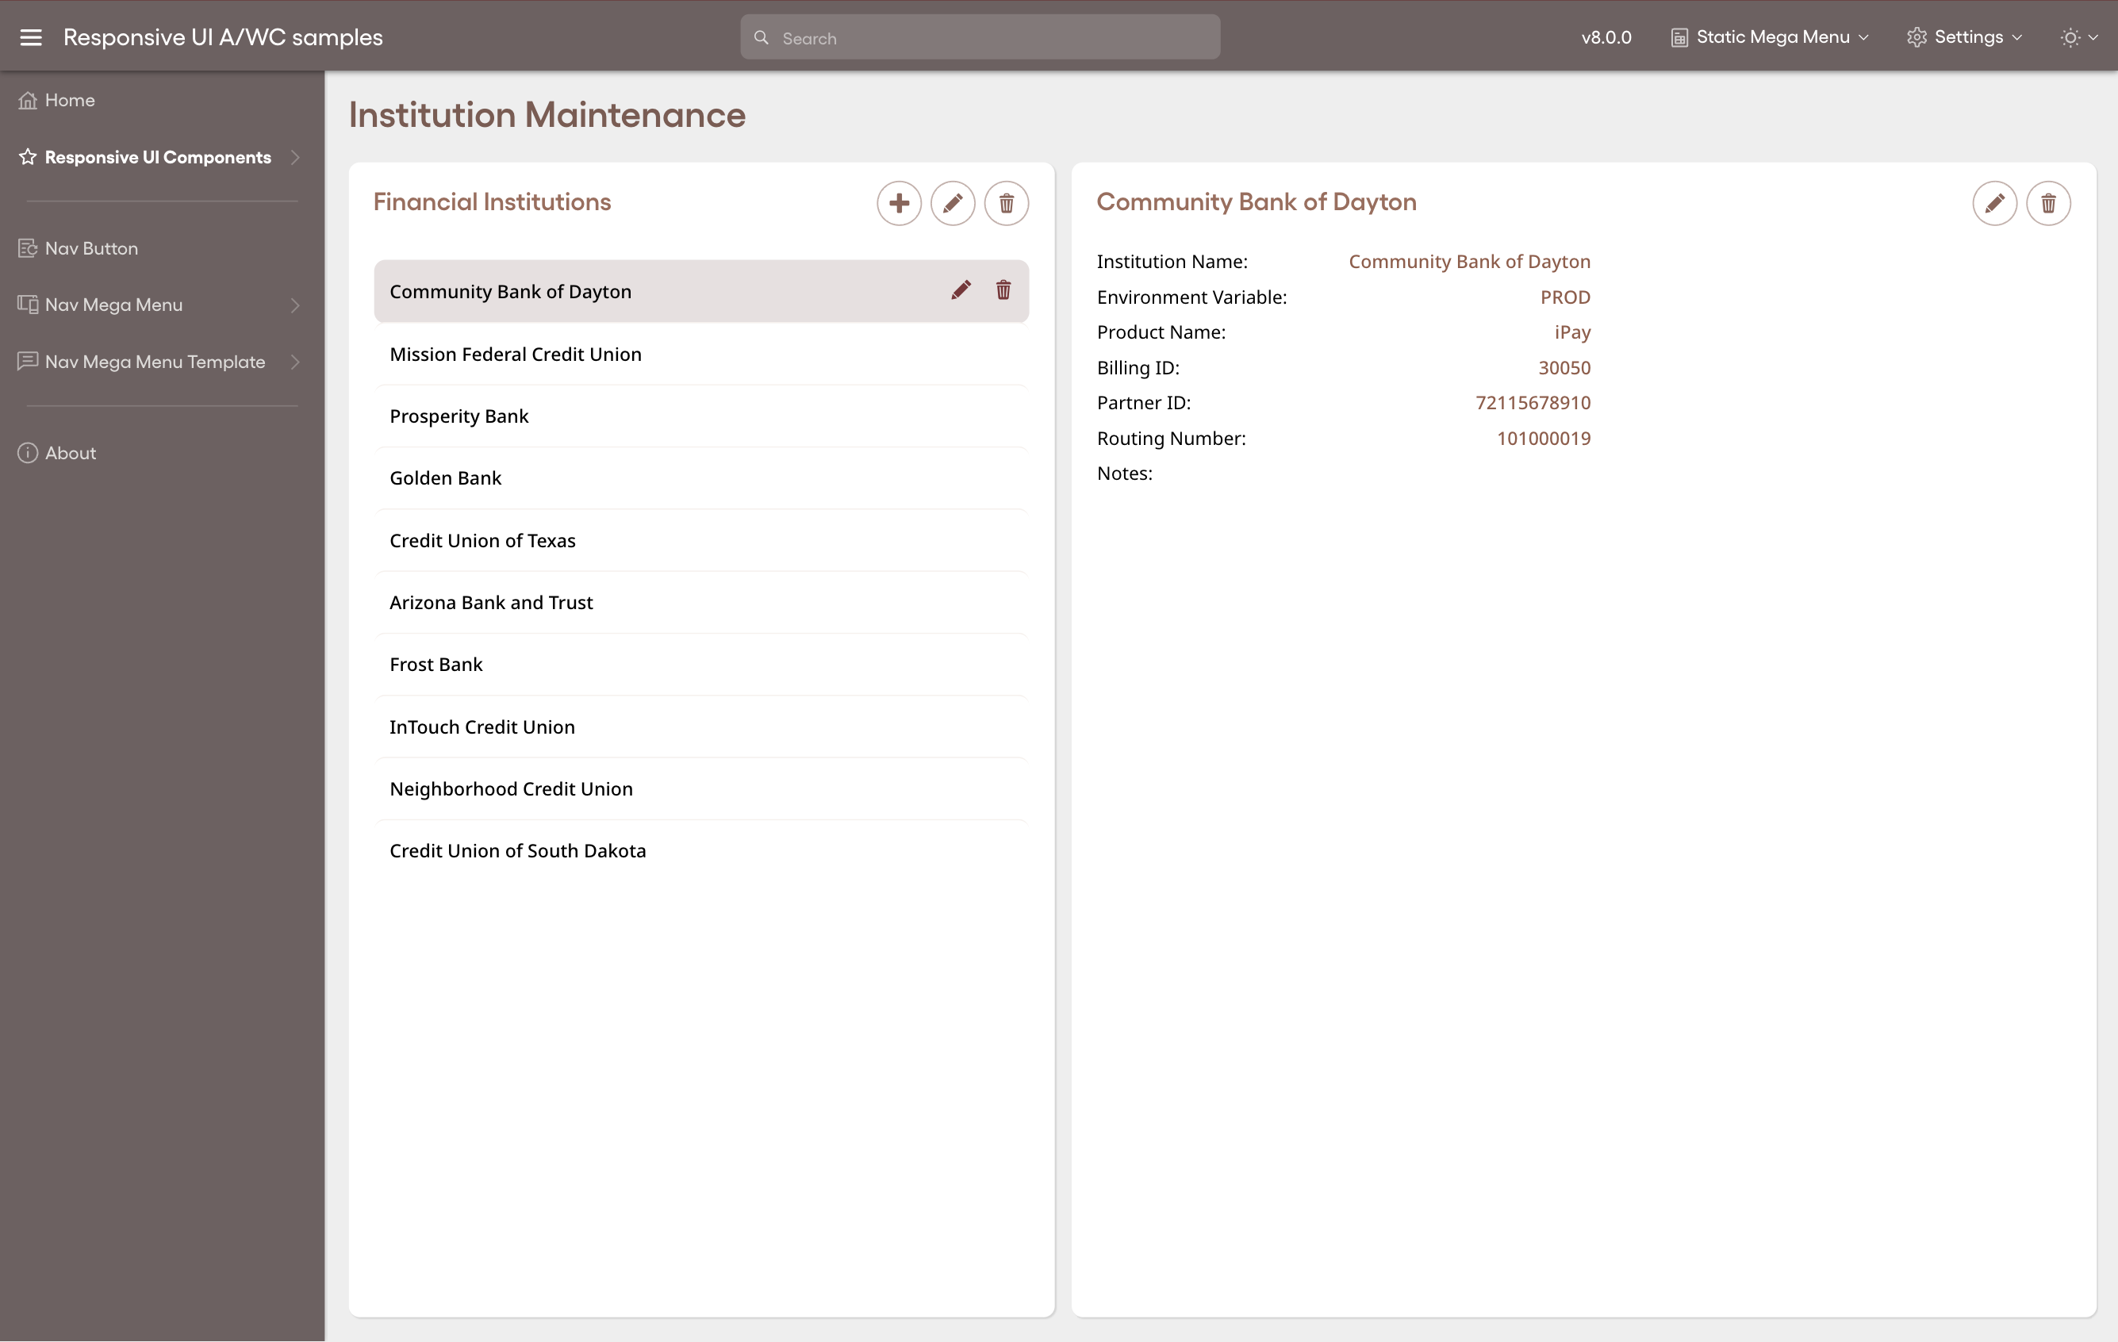Click the iPay product name link
Viewport: 2118px width, 1342px height.
pos(1571,332)
